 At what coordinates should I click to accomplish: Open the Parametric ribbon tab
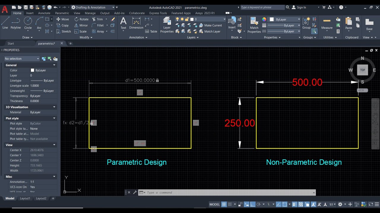point(62,13)
